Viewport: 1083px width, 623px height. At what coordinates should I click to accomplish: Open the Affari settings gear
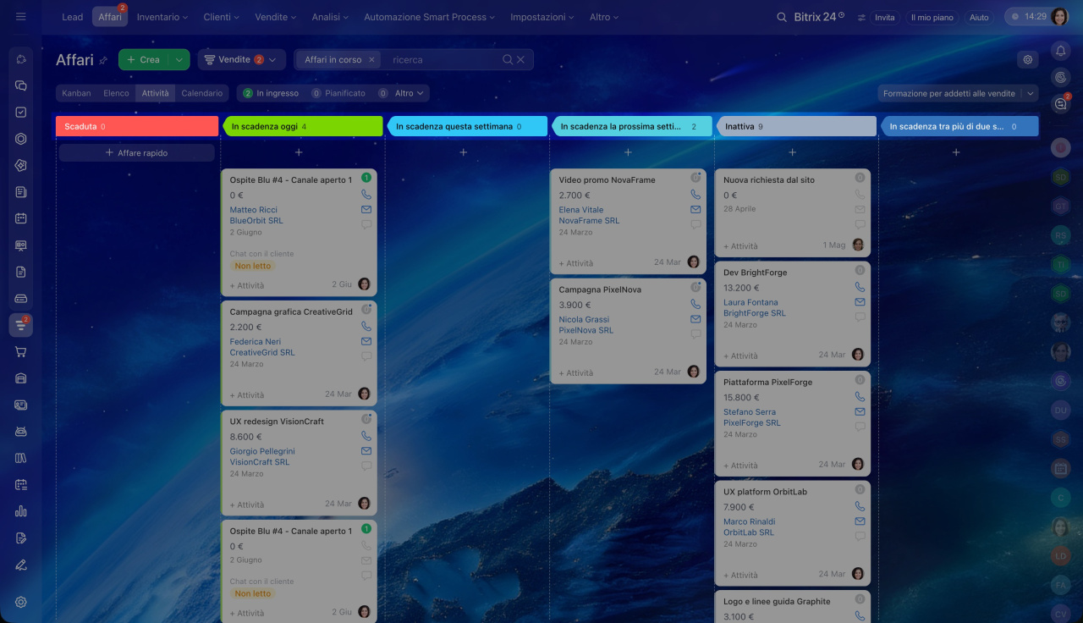pos(1028,59)
